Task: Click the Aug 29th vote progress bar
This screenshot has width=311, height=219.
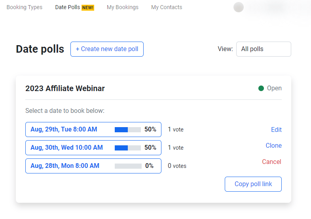Action: coord(128,129)
